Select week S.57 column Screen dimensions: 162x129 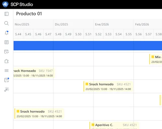148,34
